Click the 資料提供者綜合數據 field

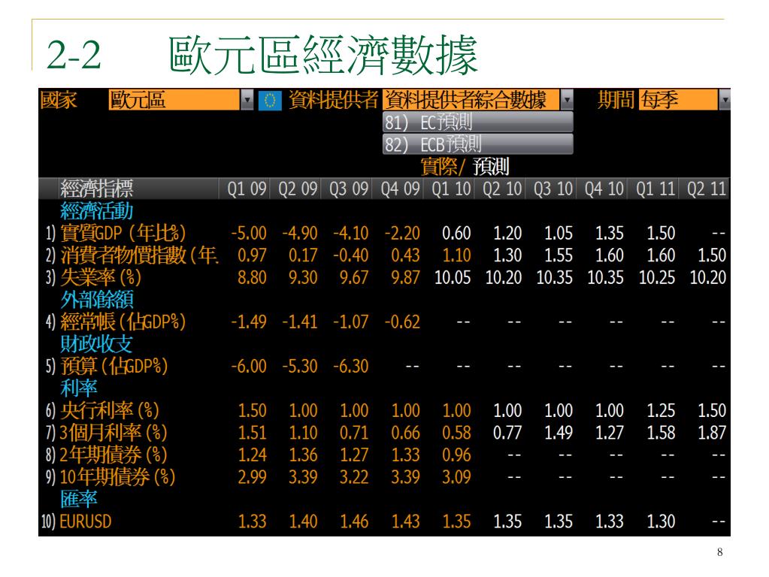point(471,100)
